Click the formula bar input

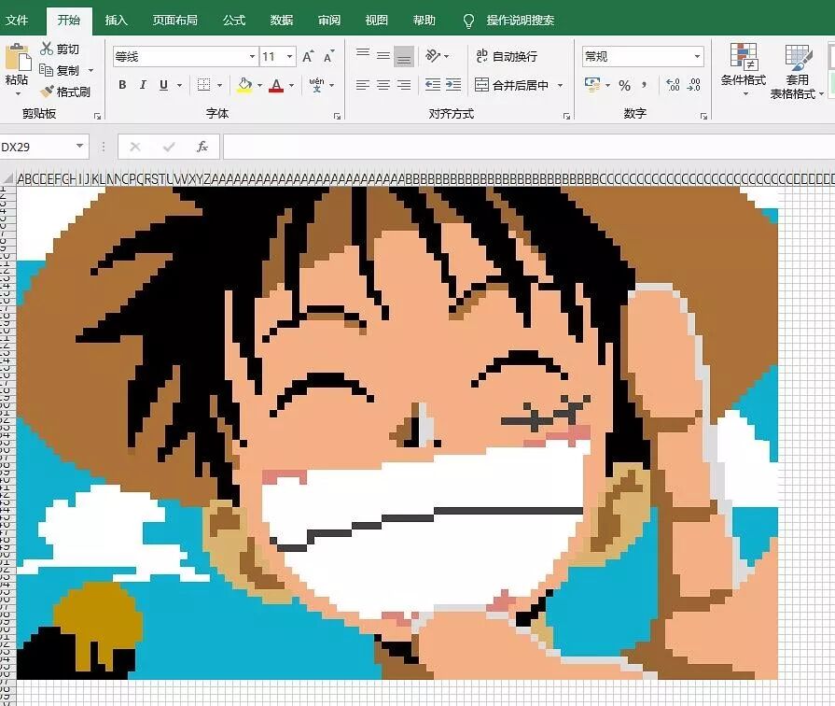[528, 147]
